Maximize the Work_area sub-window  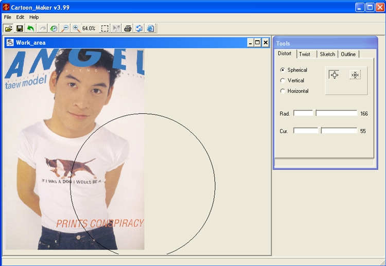[x=257, y=43]
